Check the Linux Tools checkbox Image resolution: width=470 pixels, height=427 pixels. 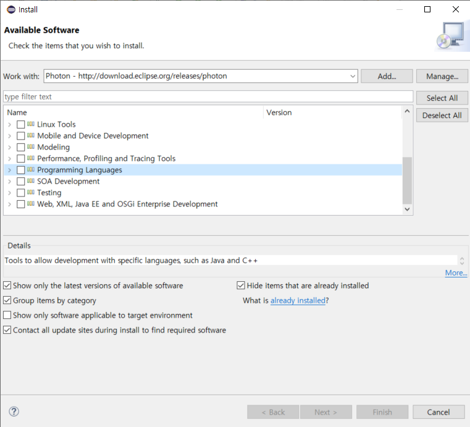[x=20, y=124]
